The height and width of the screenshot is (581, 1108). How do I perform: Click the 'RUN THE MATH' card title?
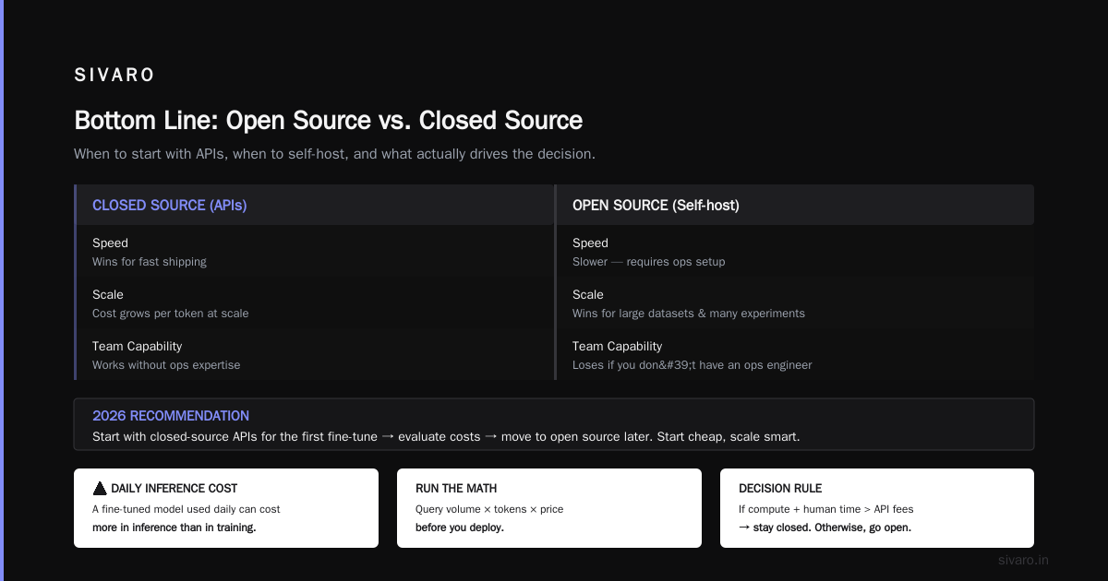click(x=456, y=489)
